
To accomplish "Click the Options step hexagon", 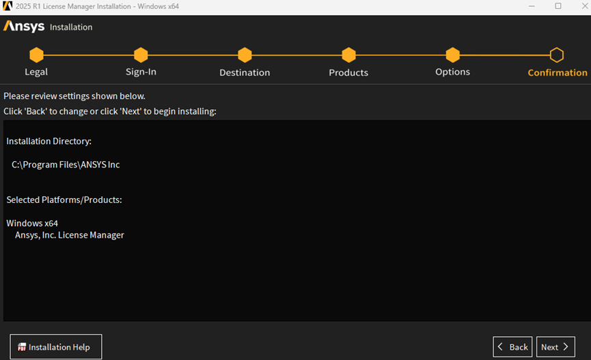I will pos(453,55).
